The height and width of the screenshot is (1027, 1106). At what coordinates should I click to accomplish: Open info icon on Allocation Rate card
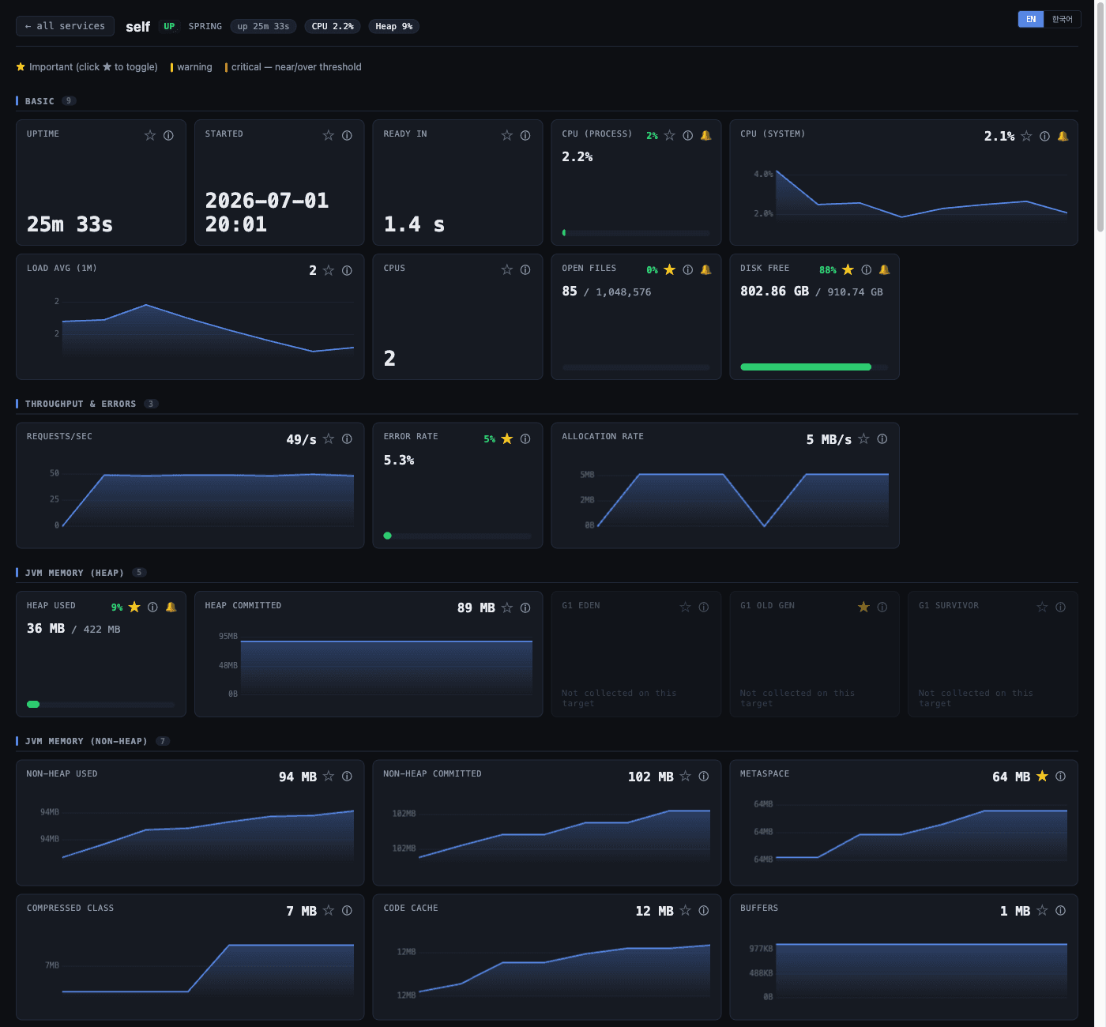882,438
